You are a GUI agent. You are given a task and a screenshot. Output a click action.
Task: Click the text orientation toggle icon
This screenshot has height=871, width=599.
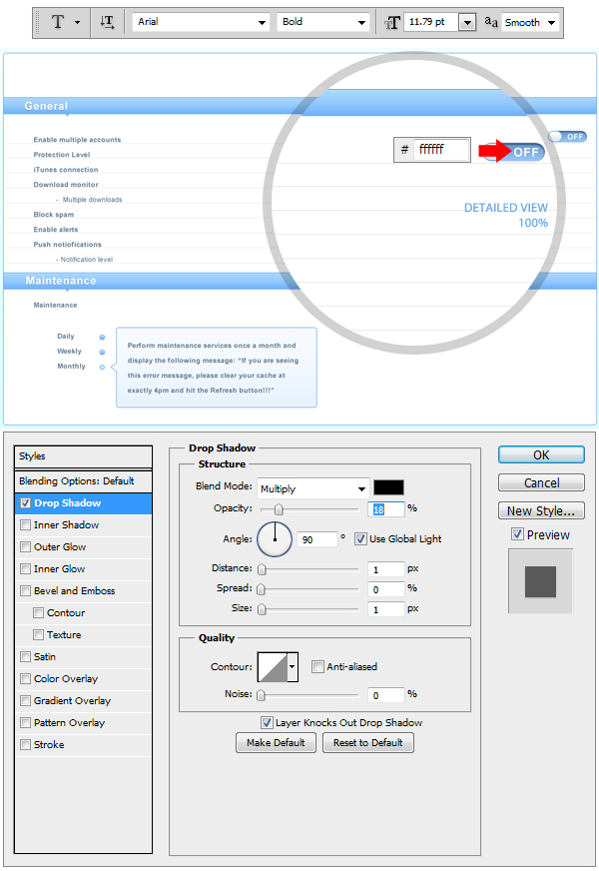pos(107,22)
